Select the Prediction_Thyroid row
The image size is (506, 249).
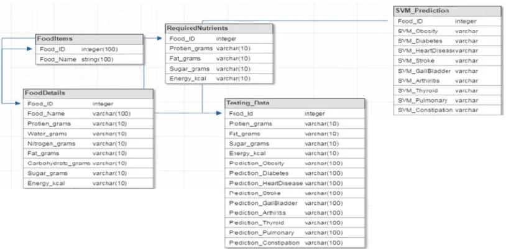pyautogui.click(x=295, y=223)
